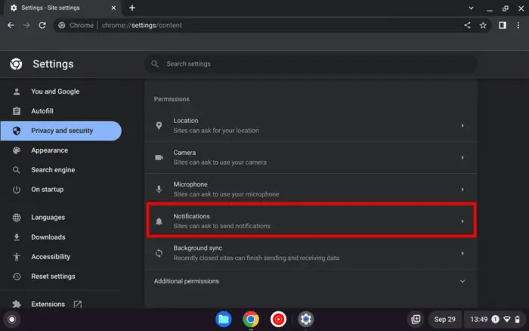Click the camera icon in Permissions

159,158
